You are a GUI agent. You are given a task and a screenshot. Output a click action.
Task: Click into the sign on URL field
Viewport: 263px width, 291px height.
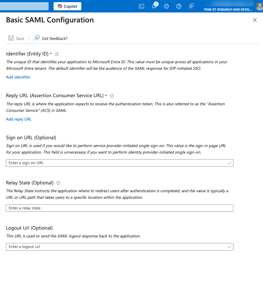click(115, 163)
